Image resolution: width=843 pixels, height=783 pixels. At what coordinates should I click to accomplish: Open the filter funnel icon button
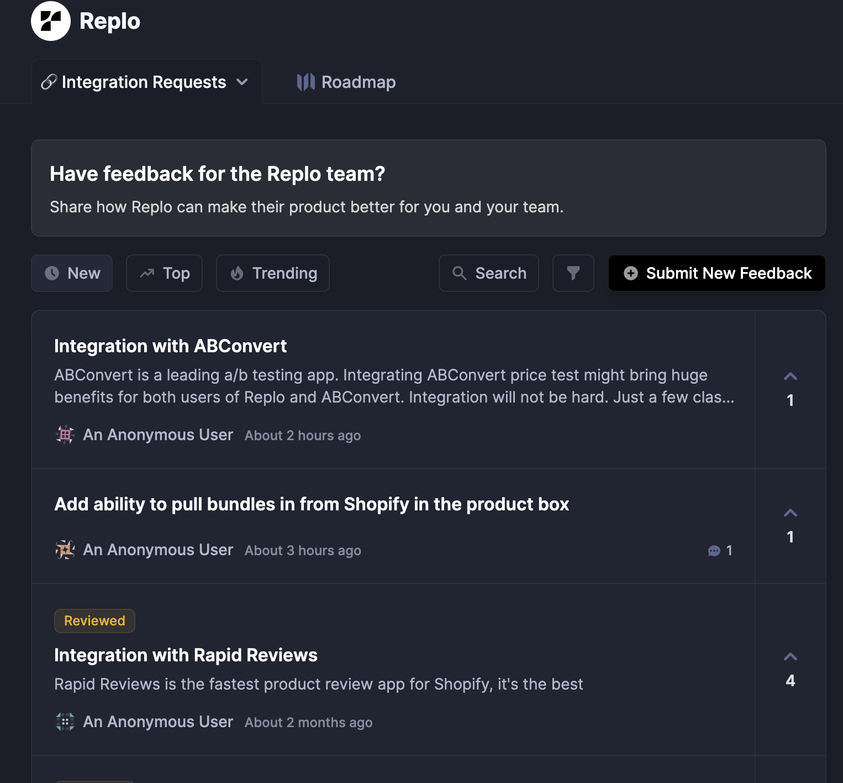point(573,273)
